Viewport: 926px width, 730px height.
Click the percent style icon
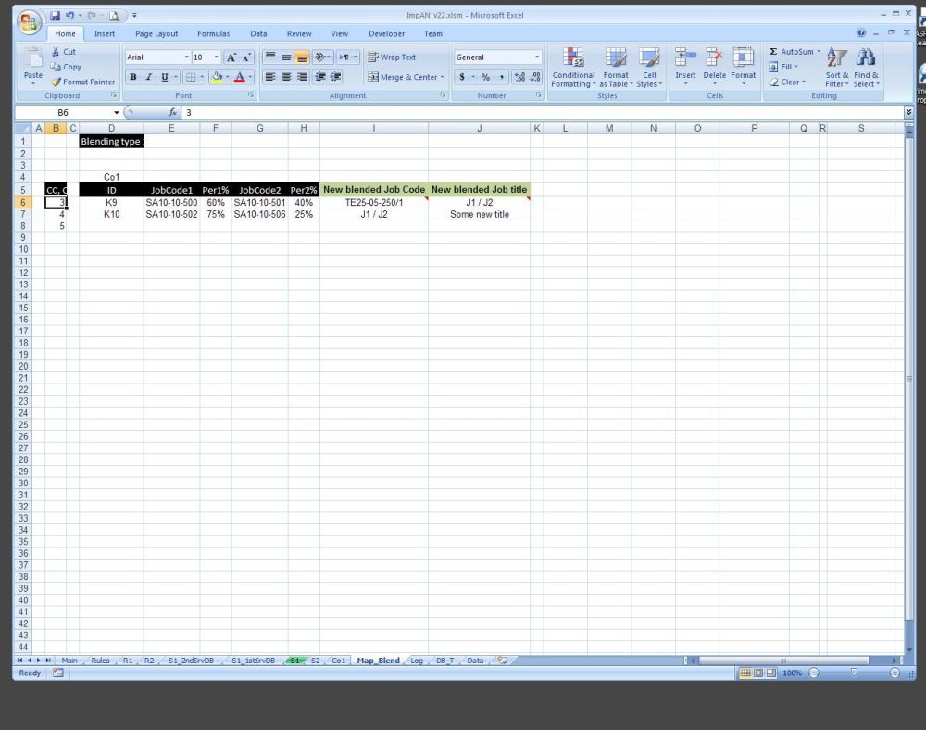pos(485,78)
